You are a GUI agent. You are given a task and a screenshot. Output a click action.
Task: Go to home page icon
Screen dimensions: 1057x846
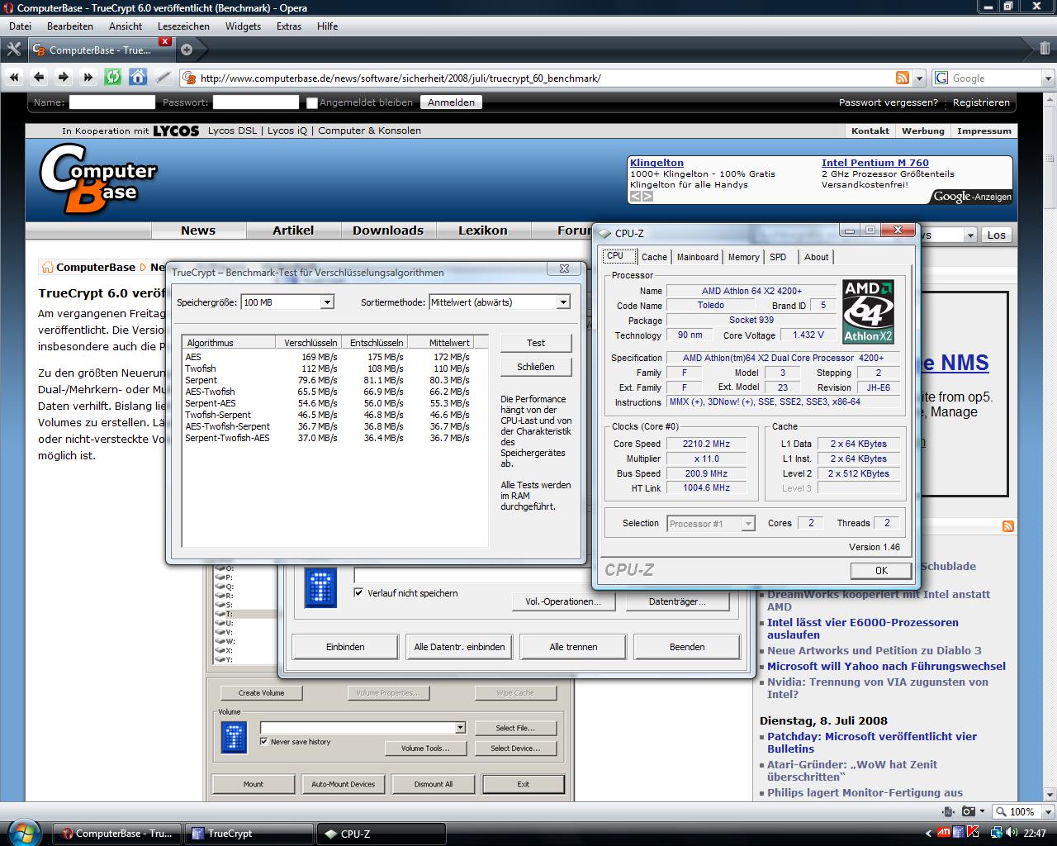pos(138,78)
